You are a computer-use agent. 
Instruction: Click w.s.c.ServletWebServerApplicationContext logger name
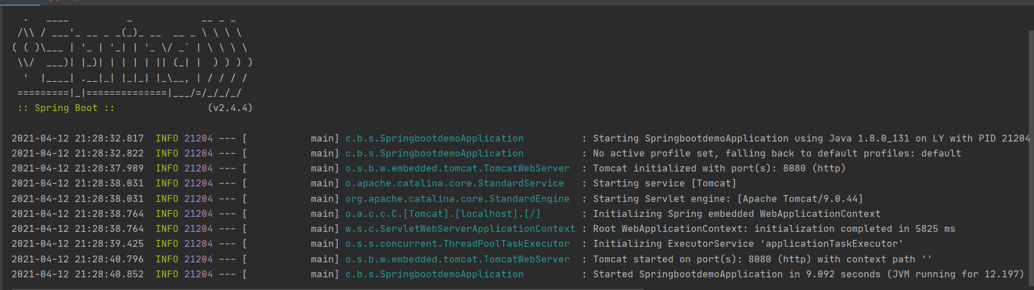(460, 229)
